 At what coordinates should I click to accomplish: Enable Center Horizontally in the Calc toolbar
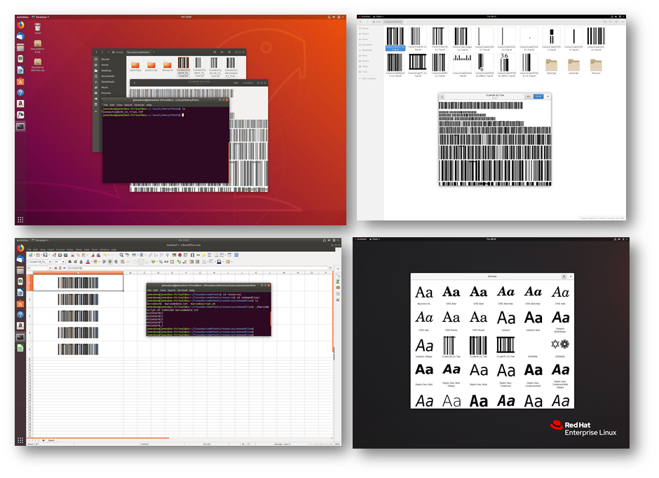[109, 262]
